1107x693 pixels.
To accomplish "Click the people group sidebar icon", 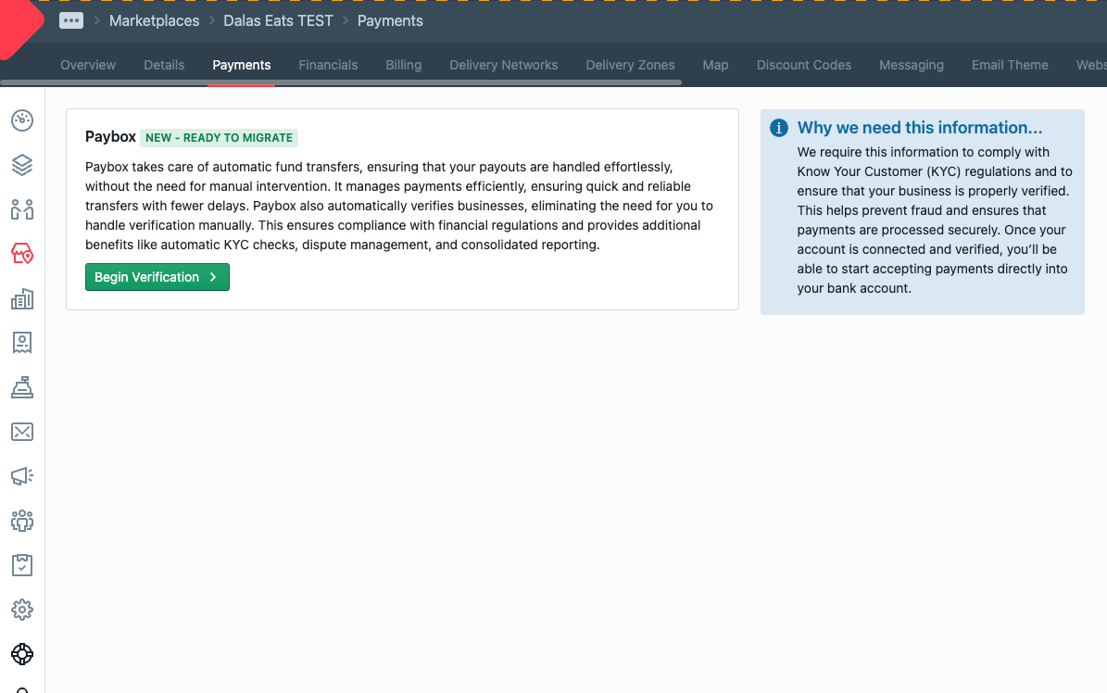I will (x=22, y=521).
